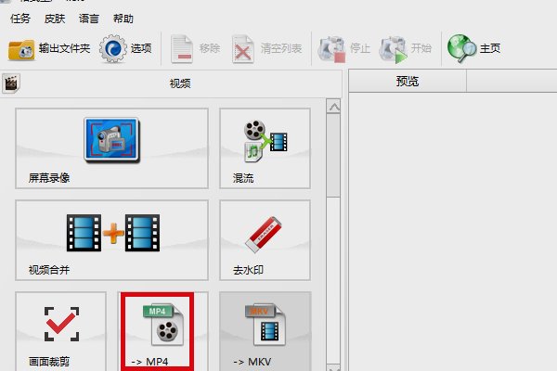Click the 预览 column header
Screen dimensions: 557x371
point(408,82)
